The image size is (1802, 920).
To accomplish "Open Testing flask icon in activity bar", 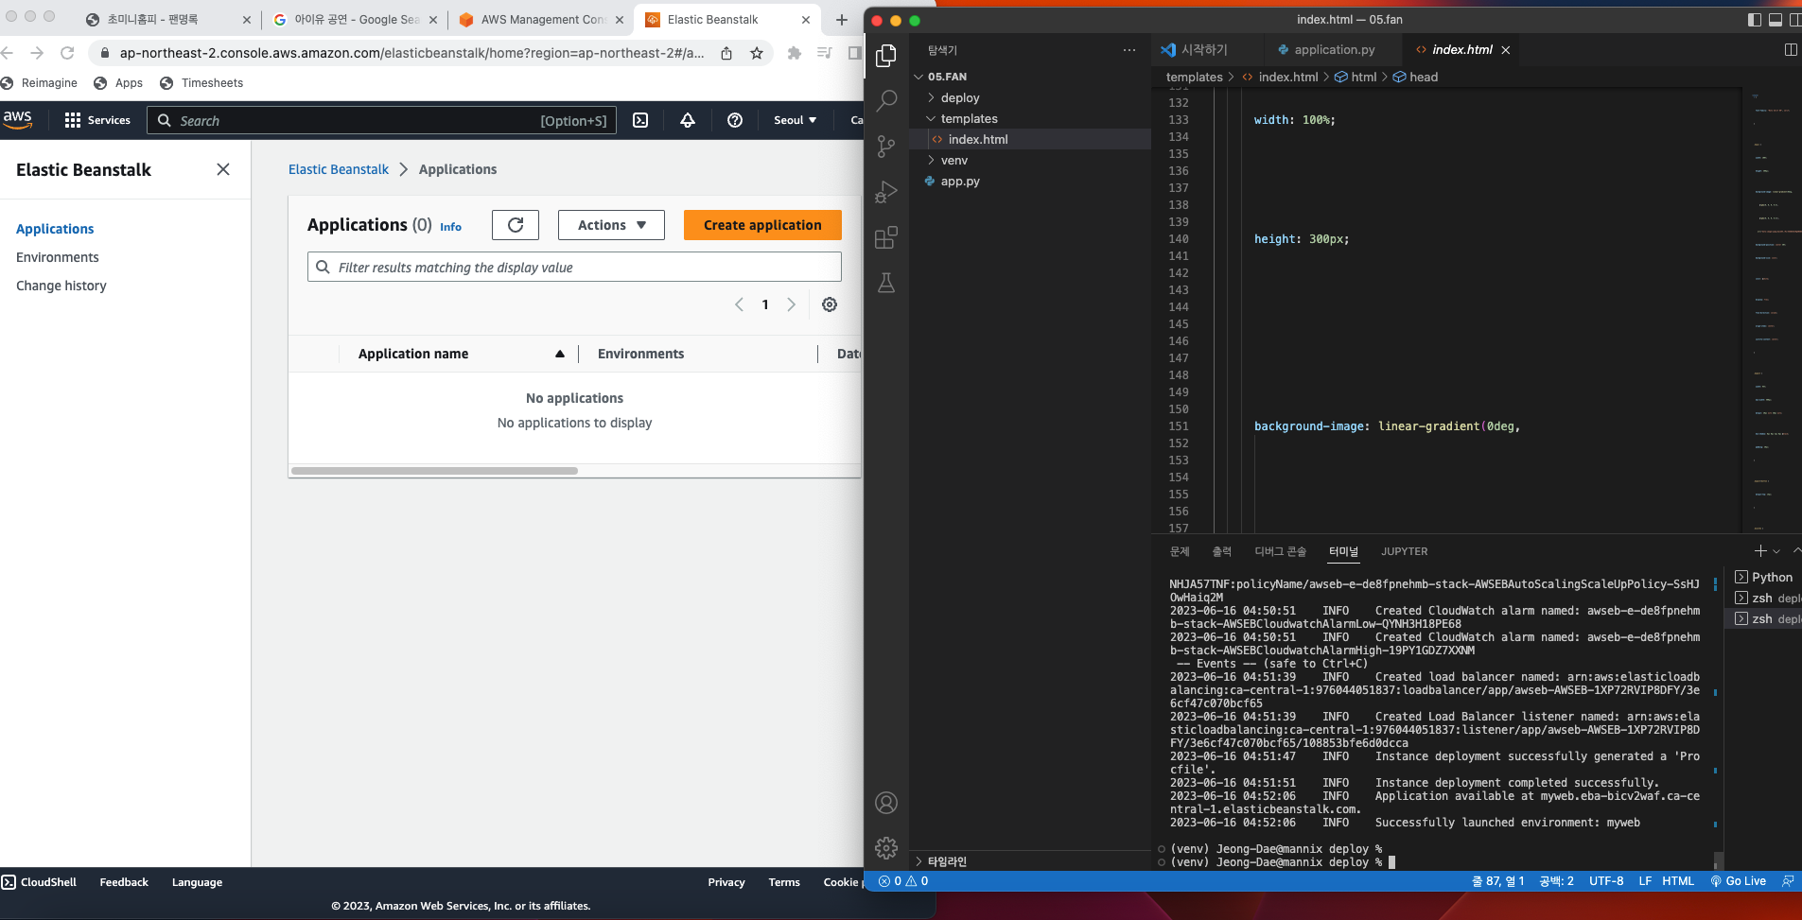I will [x=886, y=283].
